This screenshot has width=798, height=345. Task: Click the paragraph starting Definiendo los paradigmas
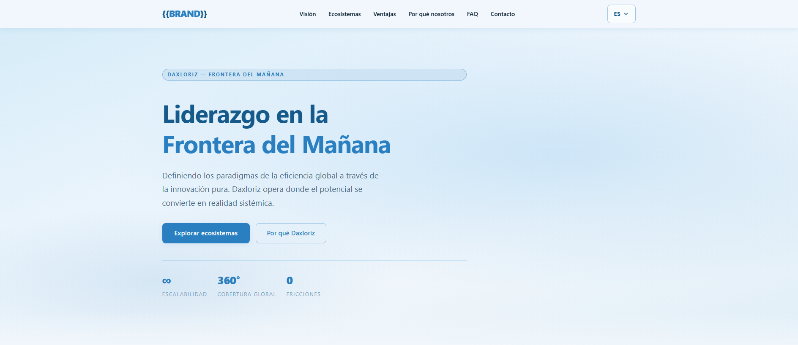pyautogui.click(x=271, y=189)
